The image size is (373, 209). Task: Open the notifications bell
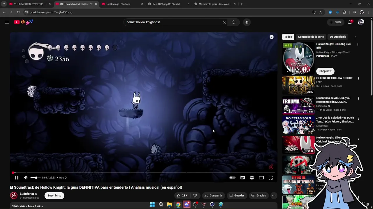[350, 22]
